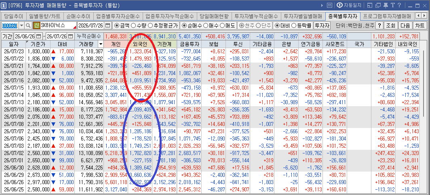
Task: Click the 차트 chart button
Action: click(x=419, y=25)
